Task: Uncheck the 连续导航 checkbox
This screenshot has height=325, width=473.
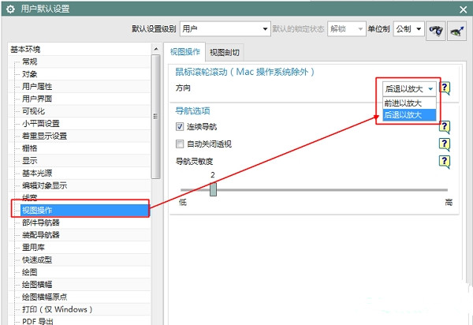Action: (180, 126)
